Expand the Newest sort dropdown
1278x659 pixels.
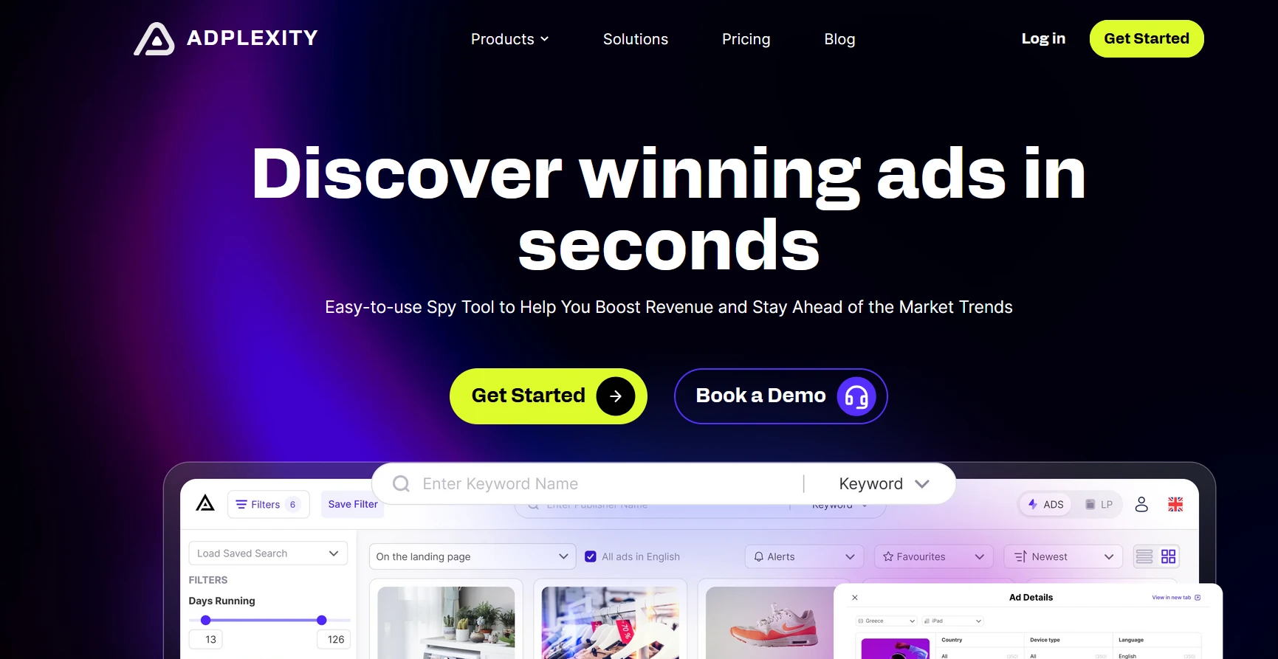point(1063,556)
